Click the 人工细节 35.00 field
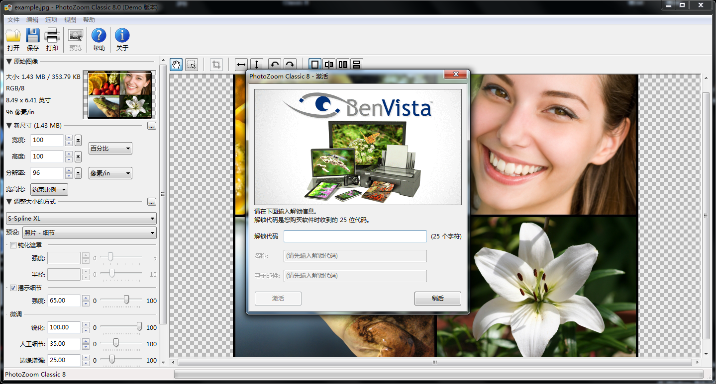This screenshot has width=716, height=384. 64,344
